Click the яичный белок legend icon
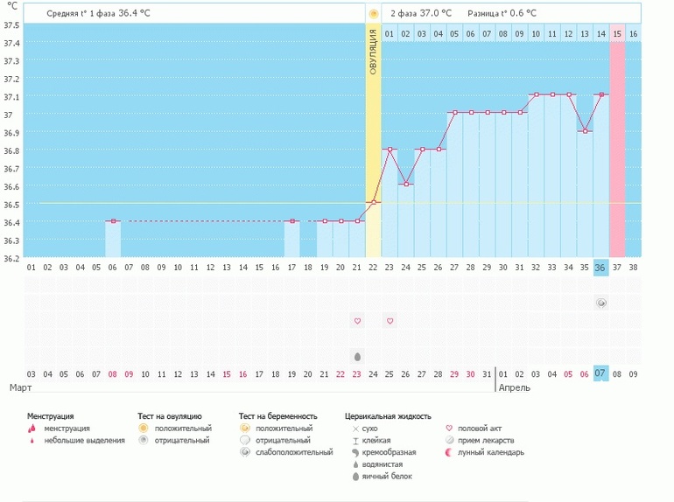The height and width of the screenshot is (502, 674). (x=355, y=476)
